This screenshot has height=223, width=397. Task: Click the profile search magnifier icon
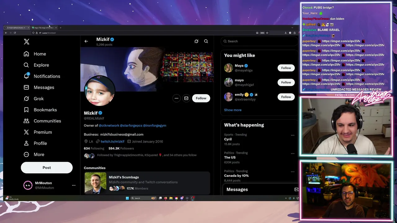tap(206, 41)
